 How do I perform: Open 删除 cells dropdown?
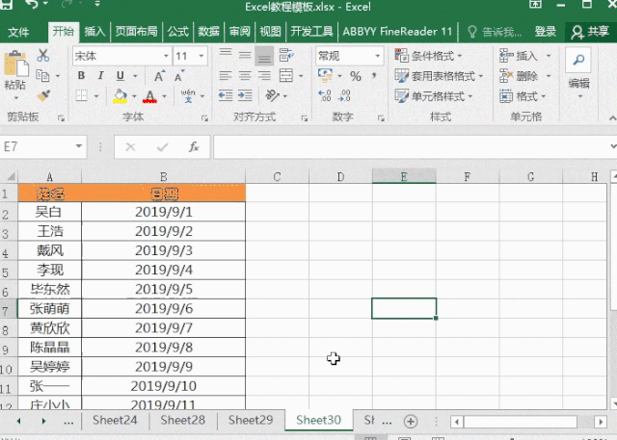524,76
